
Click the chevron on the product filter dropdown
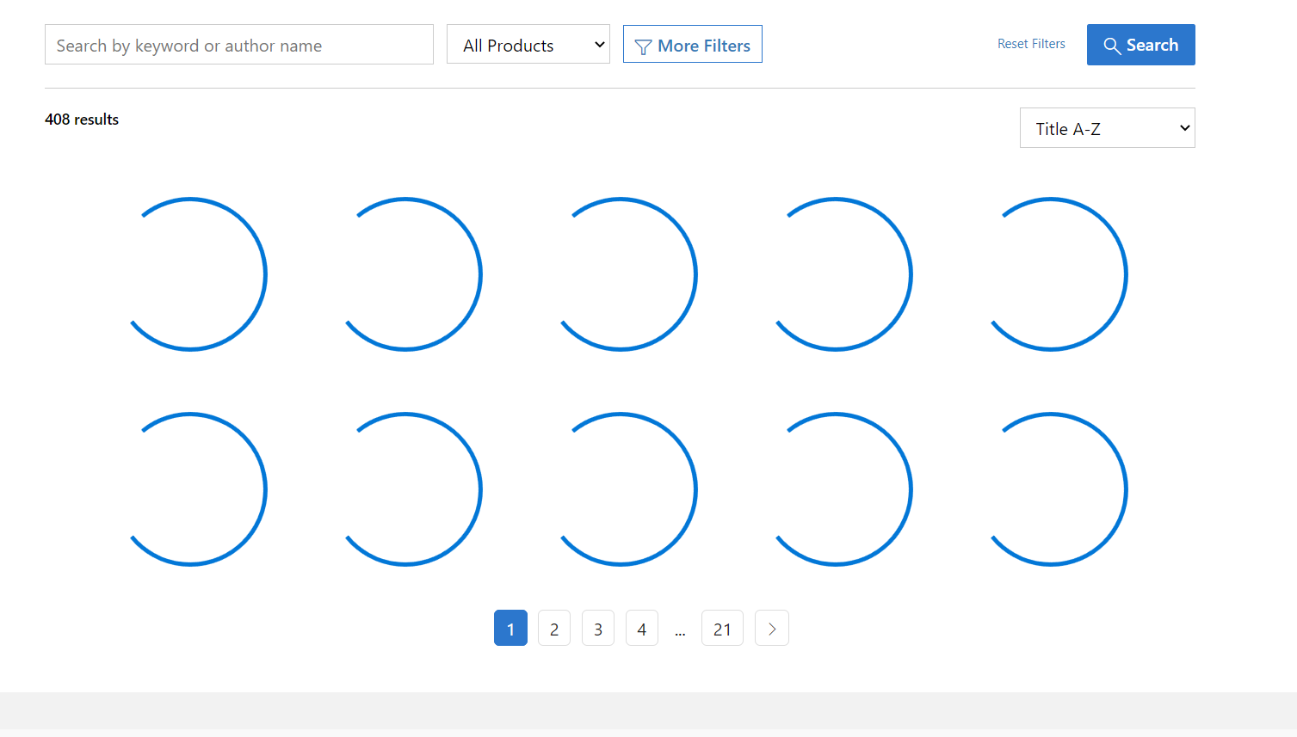pyautogui.click(x=599, y=44)
